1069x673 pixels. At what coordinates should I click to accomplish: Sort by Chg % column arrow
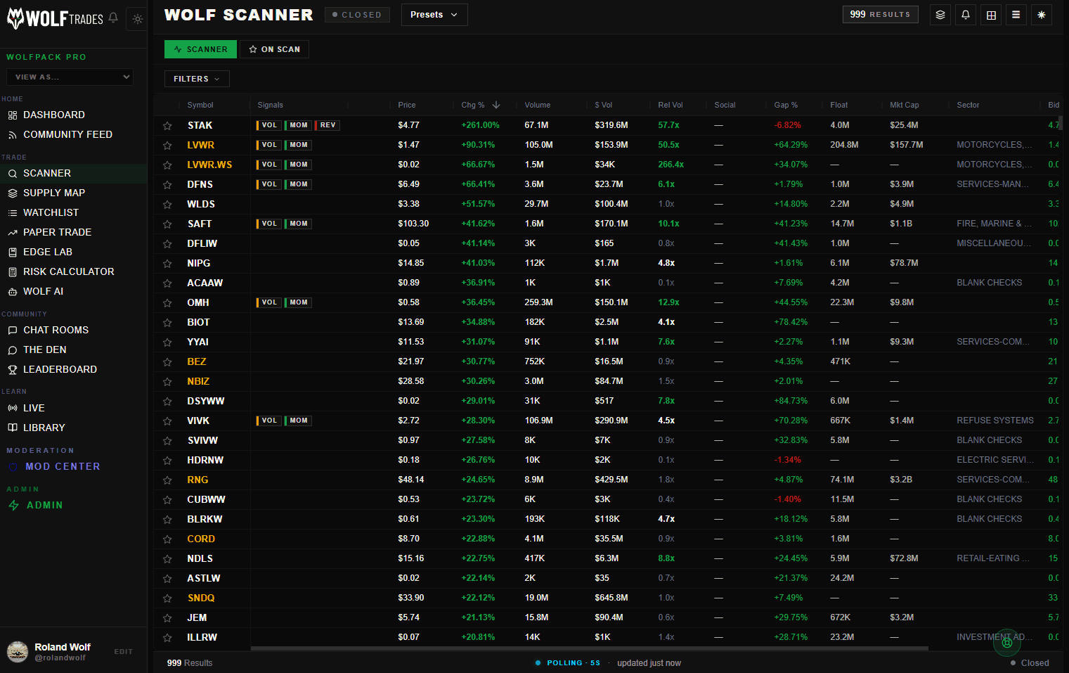[496, 105]
